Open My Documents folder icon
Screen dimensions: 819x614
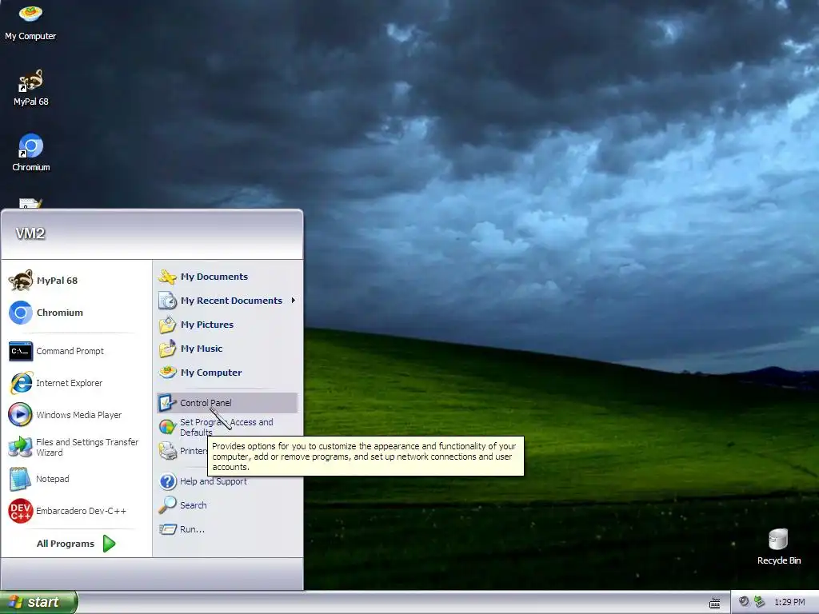point(168,276)
